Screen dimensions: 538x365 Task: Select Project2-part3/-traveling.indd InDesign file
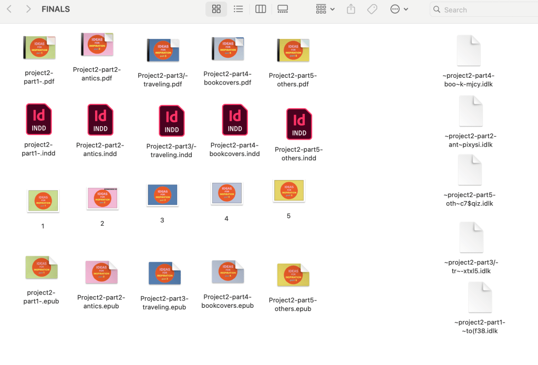[x=171, y=121]
